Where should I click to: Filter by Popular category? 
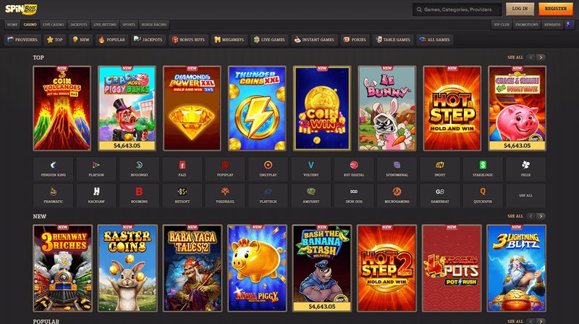click(112, 40)
